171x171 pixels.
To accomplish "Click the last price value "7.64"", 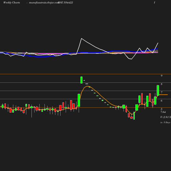I will coord(163,112).
